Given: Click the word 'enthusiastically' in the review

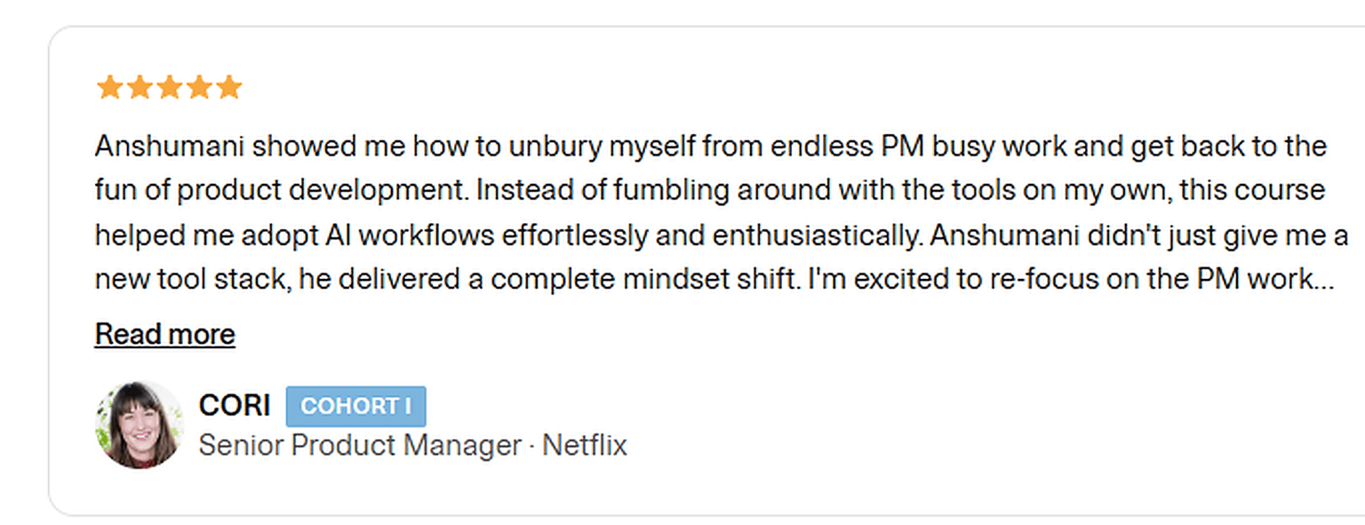Looking at the screenshot, I should pyautogui.click(x=816, y=235).
